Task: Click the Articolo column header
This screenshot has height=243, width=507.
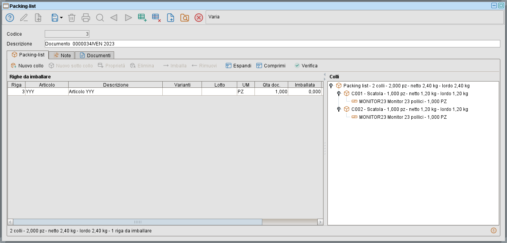Action: [47, 85]
